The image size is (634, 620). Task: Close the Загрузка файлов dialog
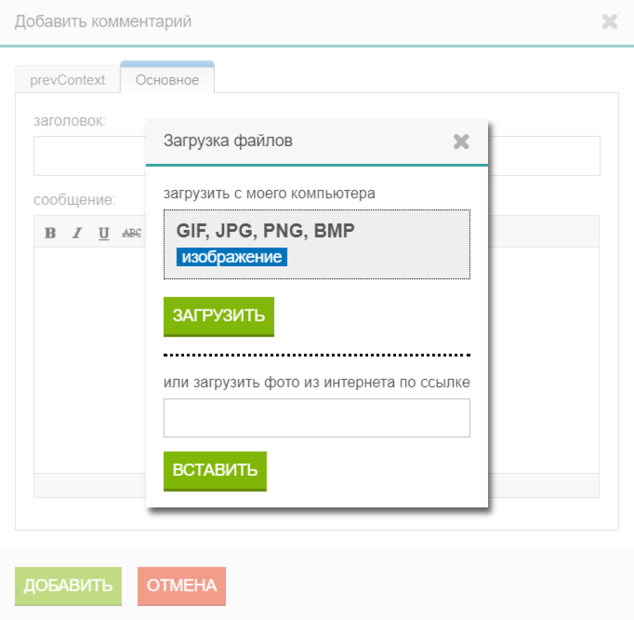point(461,141)
